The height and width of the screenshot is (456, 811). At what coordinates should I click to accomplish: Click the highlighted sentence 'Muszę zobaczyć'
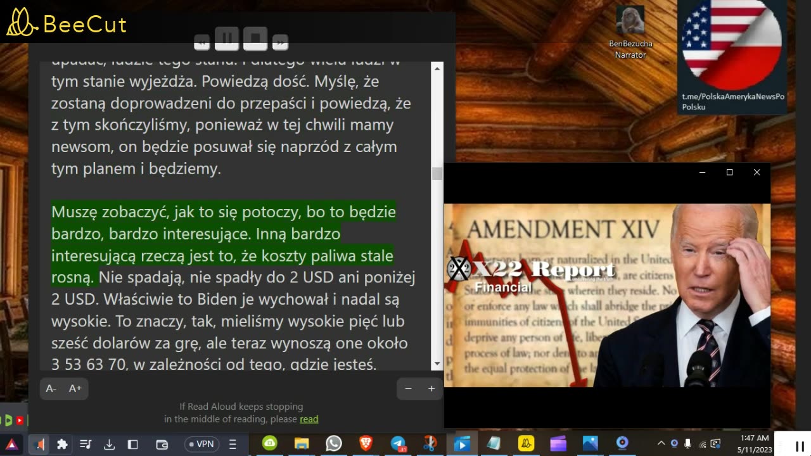click(x=224, y=244)
